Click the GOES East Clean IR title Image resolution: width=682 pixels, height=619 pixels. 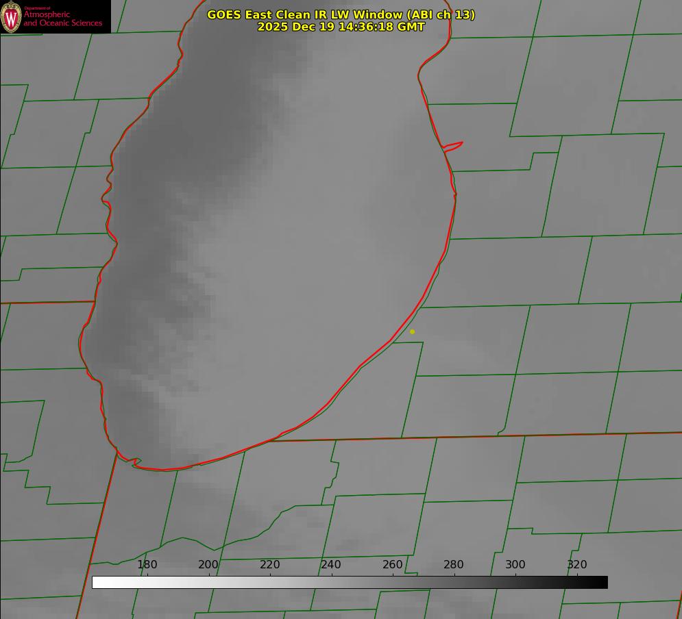pyautogui.click(x=341, y=14)
